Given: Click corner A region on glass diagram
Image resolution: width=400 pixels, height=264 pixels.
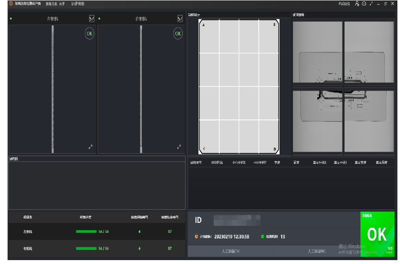Looking at the screenshot, I should coord(204,25).
